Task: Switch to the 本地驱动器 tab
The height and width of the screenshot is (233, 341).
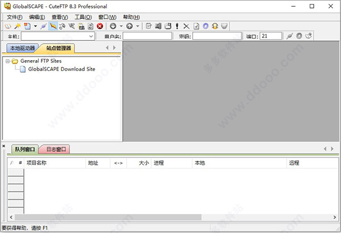Action: tap(22, 48)
